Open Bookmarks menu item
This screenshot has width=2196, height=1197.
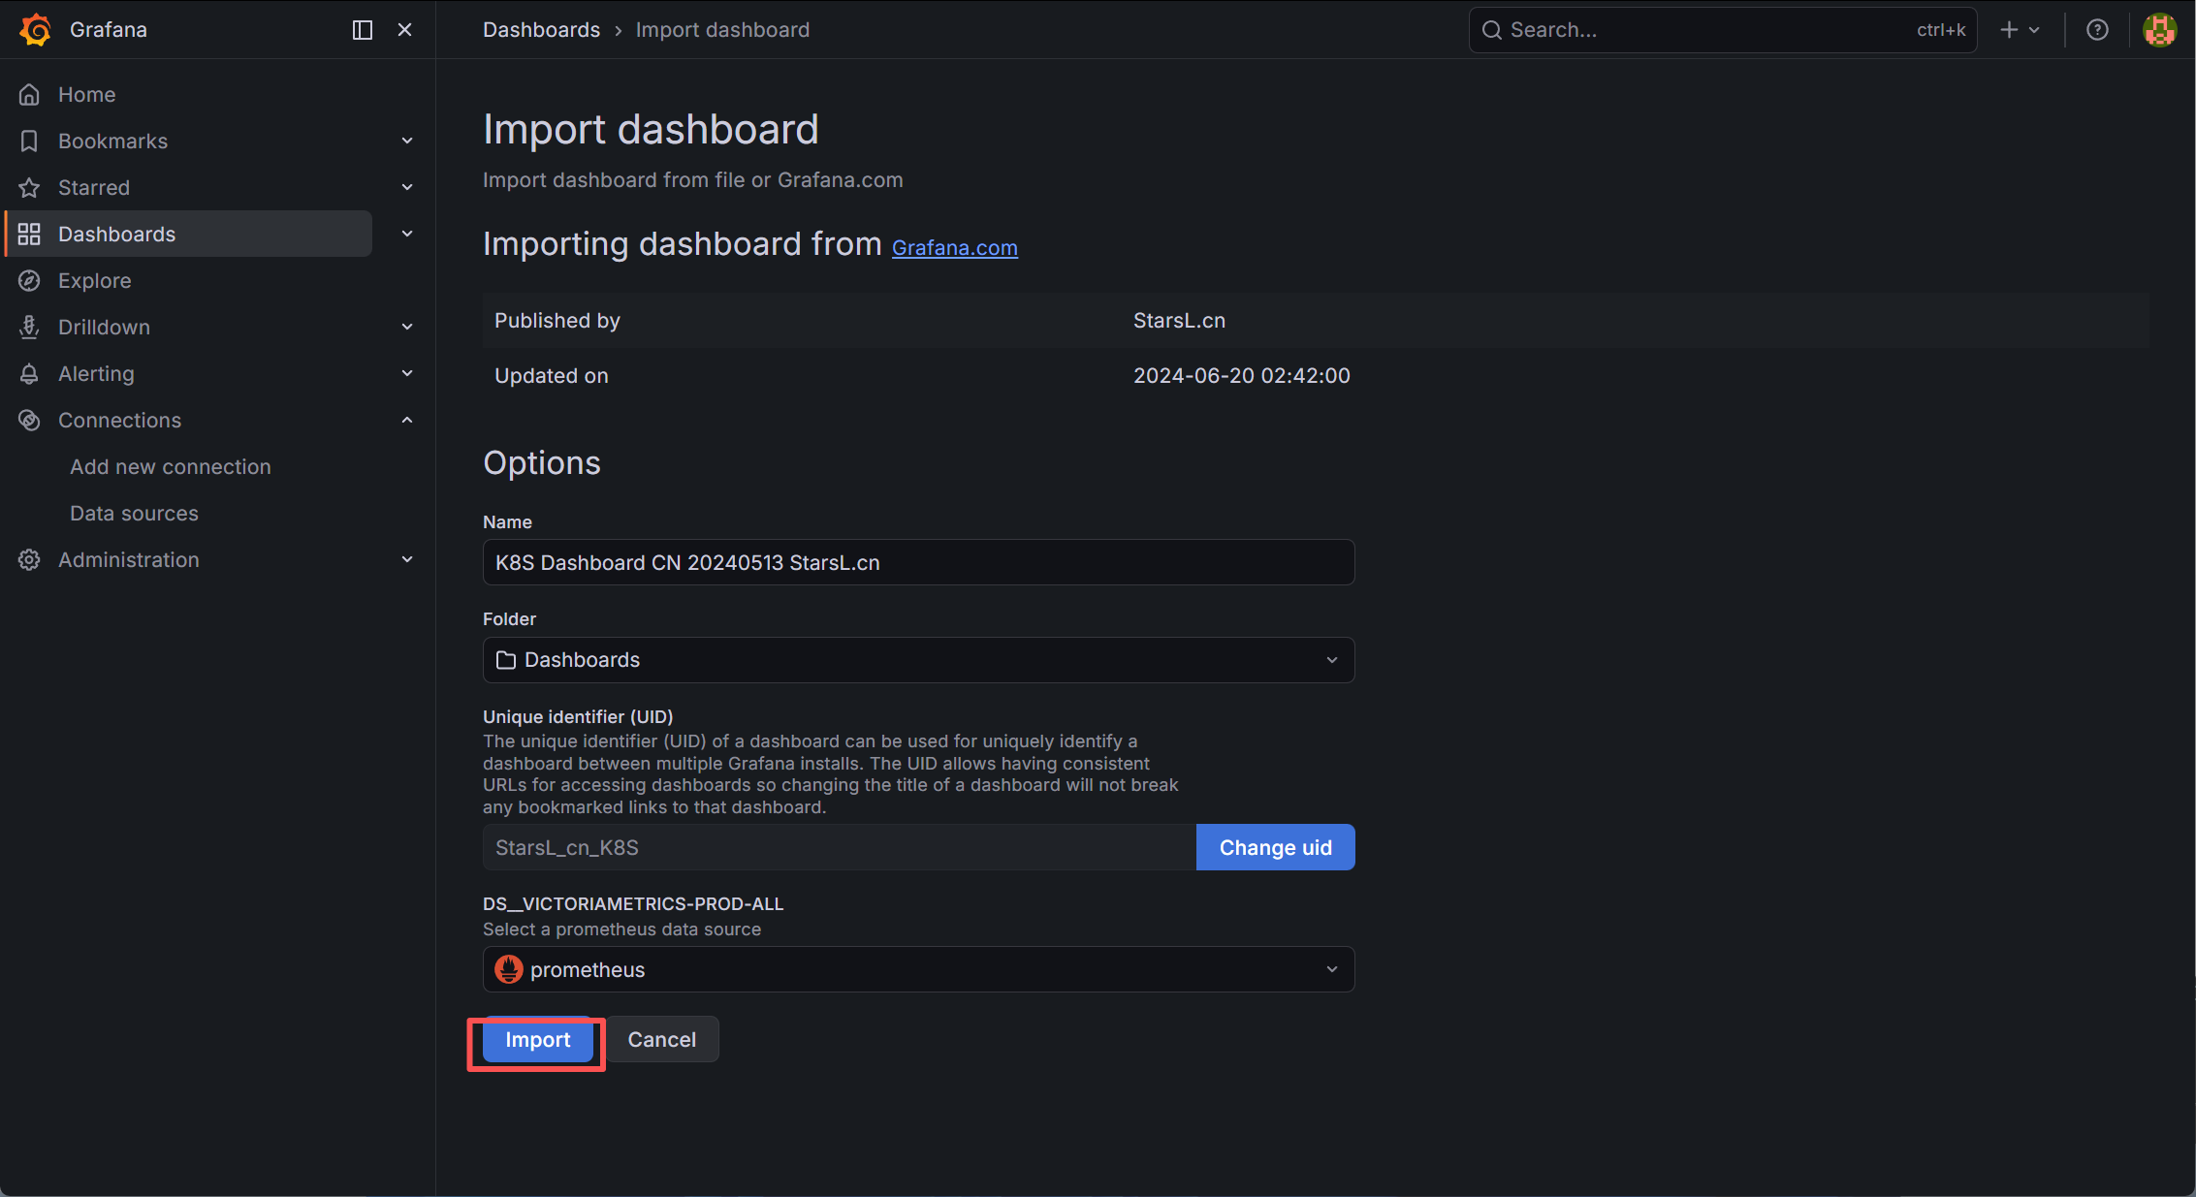pyautogui.click(x=113, y=142)
